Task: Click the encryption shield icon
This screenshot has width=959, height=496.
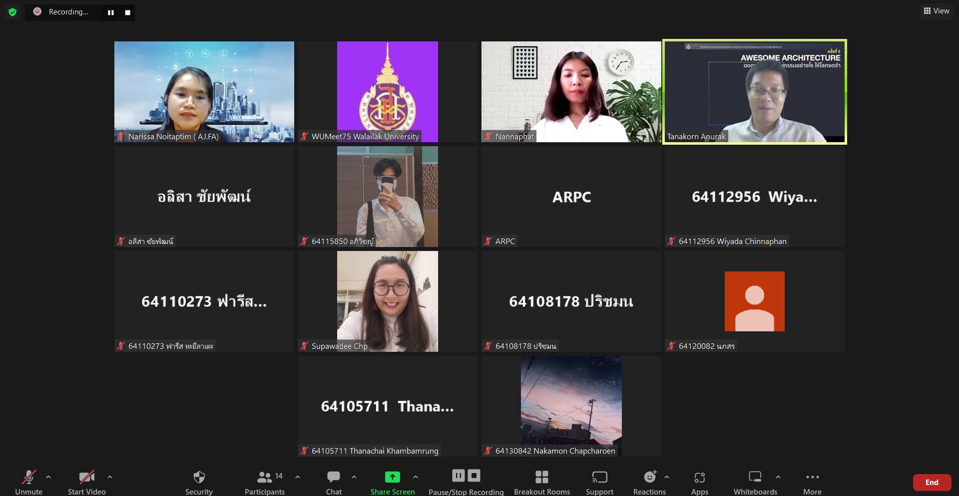Action: 12,12
